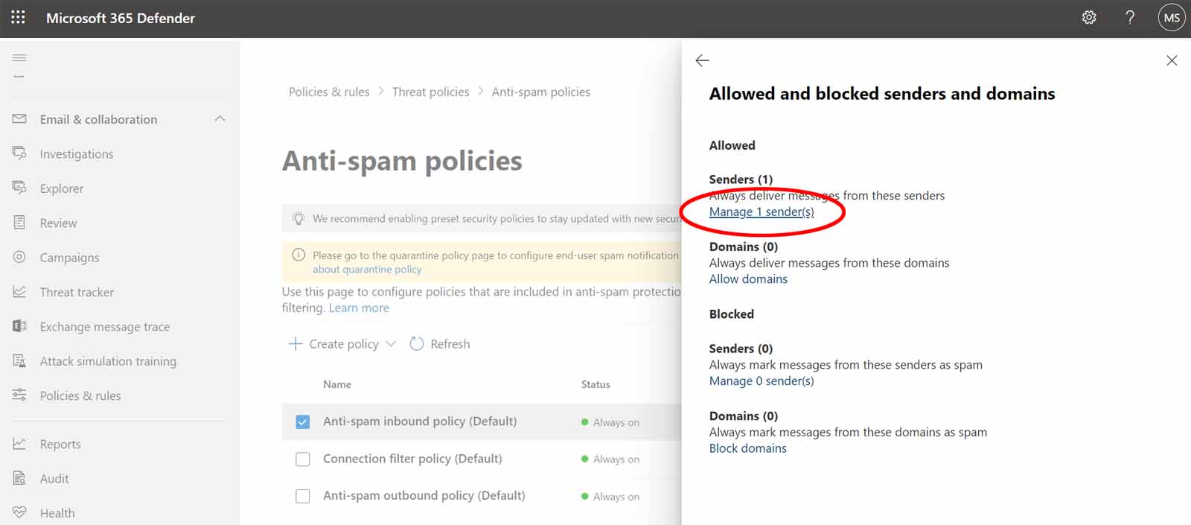
Task: Open Reports in the sidebar
Action: [60, 444]
